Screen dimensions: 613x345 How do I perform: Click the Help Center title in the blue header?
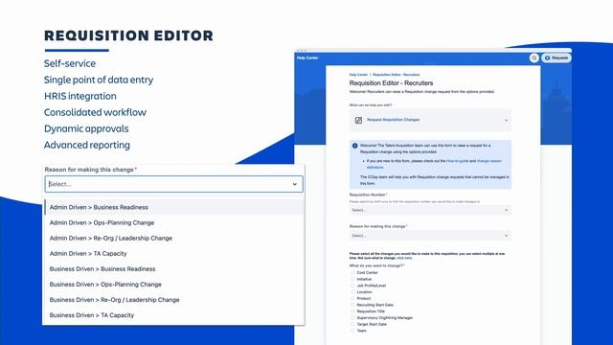(307, 57)
